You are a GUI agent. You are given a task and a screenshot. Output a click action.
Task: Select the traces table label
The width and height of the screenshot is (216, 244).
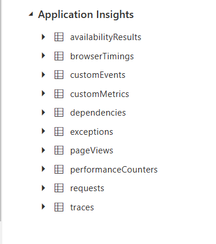click(82, 207)
